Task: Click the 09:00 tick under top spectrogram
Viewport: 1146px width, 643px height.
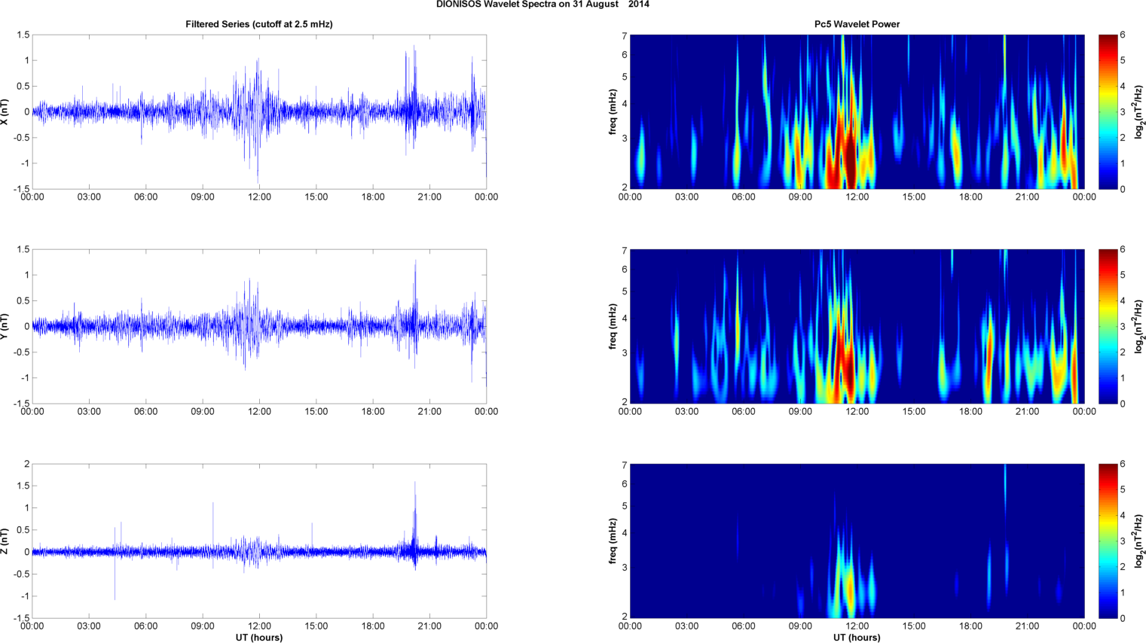Action: click(800, 197)
